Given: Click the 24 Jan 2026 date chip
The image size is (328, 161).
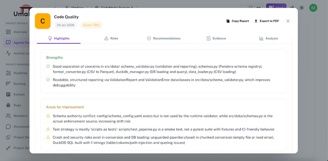Looking at the screenshot, I should pos(65,25).
